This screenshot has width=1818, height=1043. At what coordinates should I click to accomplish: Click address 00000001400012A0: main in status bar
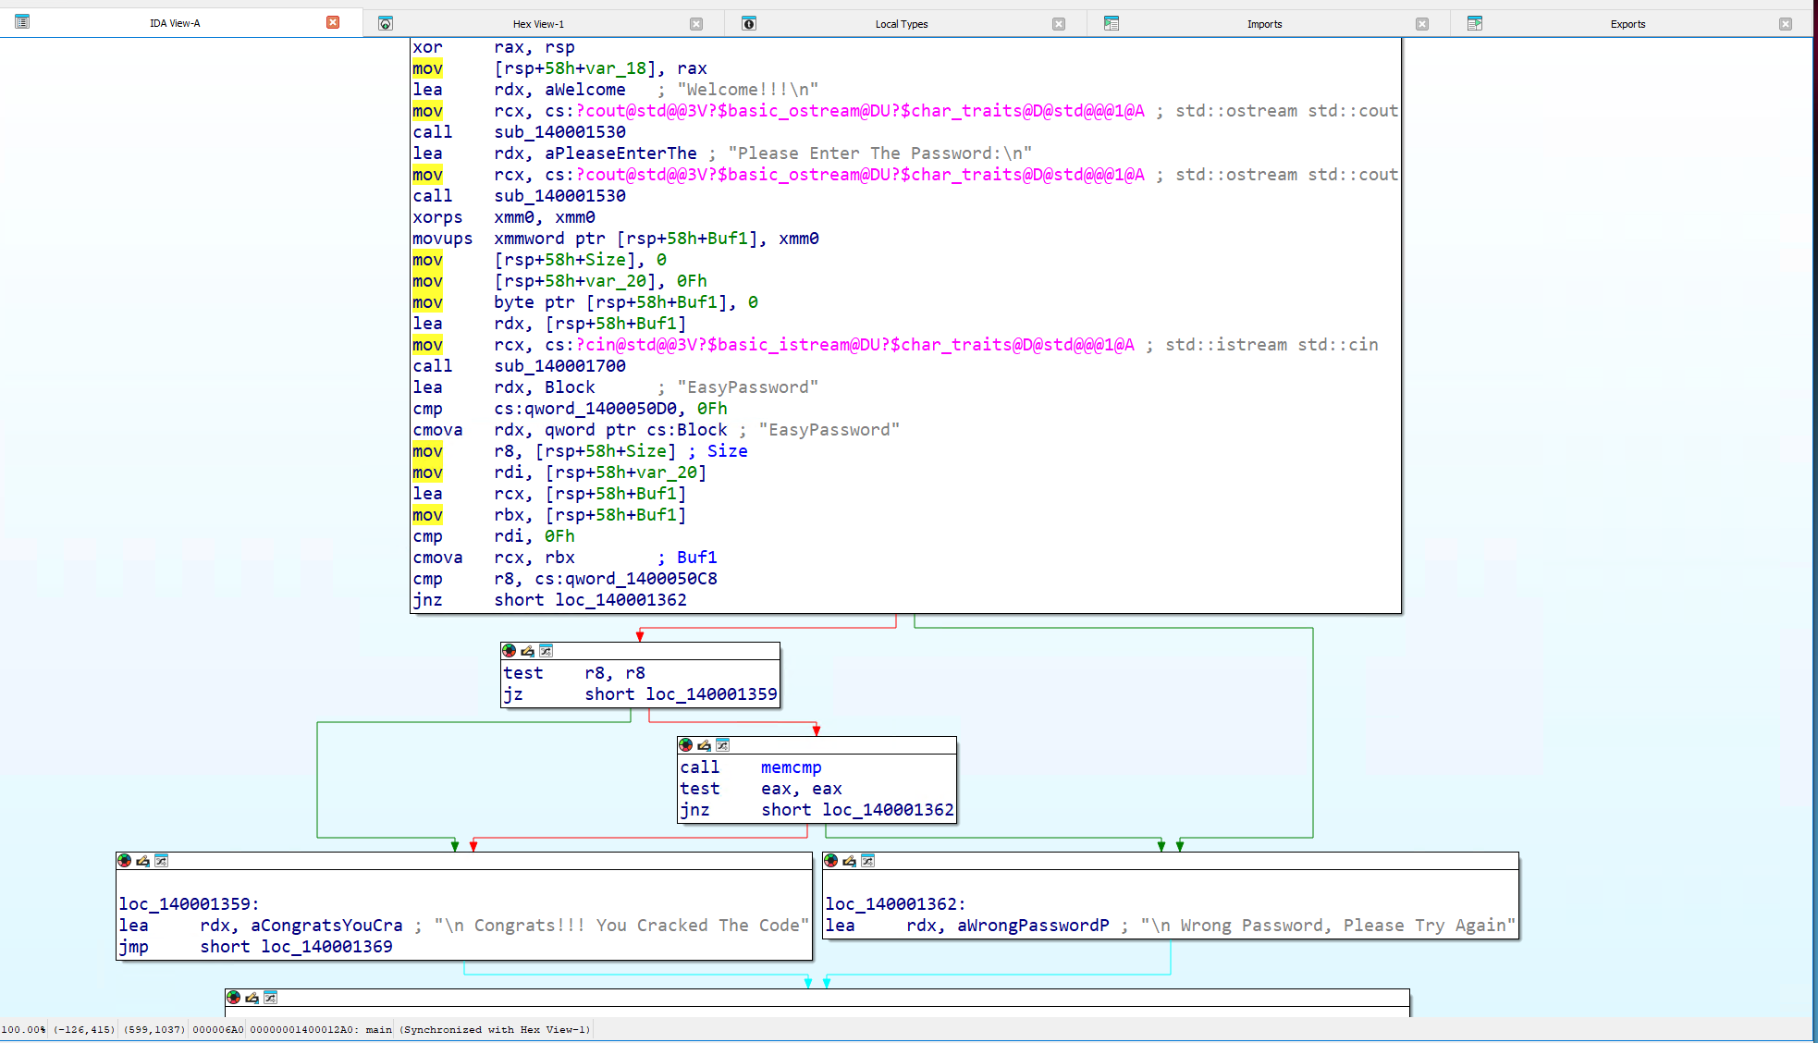(x=321, y=1029)
